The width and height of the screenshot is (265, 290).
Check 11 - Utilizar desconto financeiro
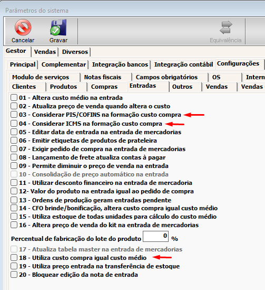point(14,183)
